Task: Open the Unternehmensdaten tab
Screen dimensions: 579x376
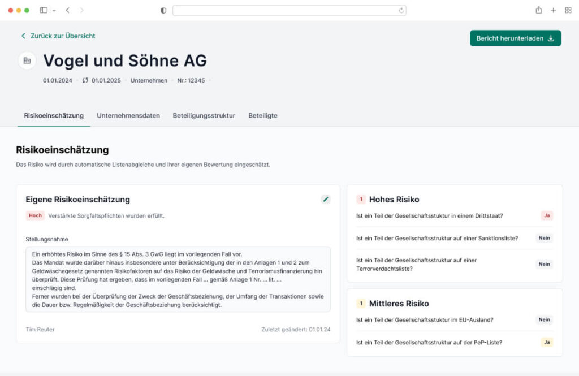Action: pyautogui.click(x=128, y=115)
